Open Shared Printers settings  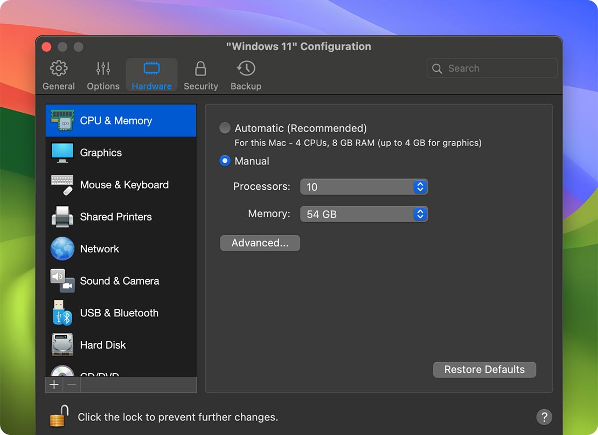click(x=62, y=217)
